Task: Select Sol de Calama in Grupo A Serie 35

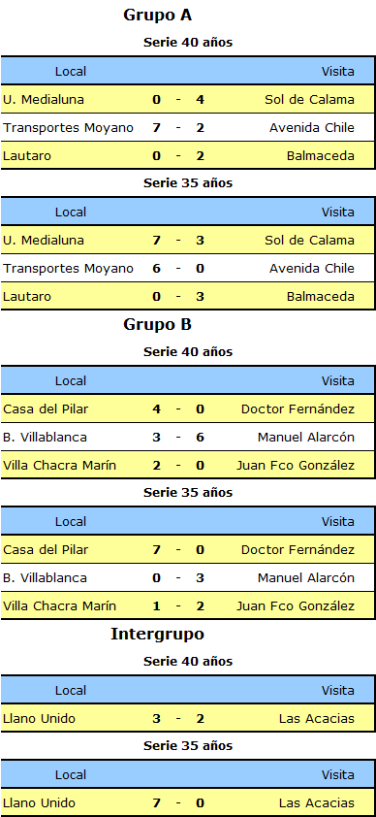Action: (309, 241)
